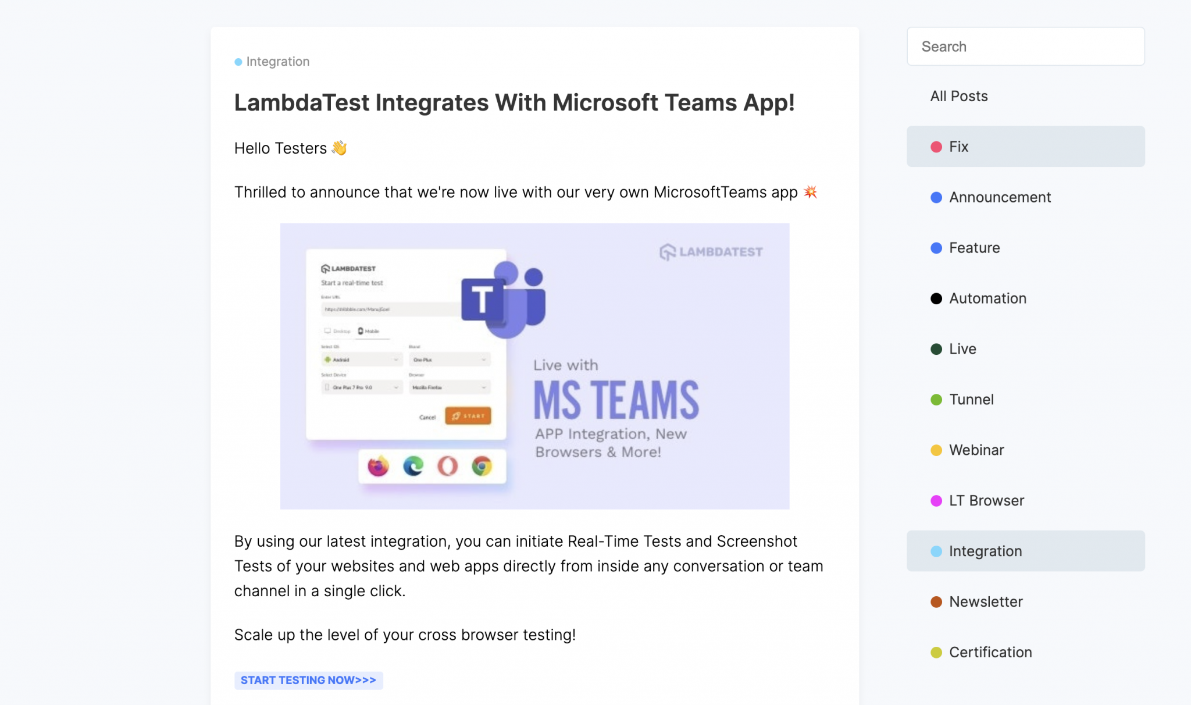Click the Search input field
The image size is (1191, 705).
[1025, 47]
